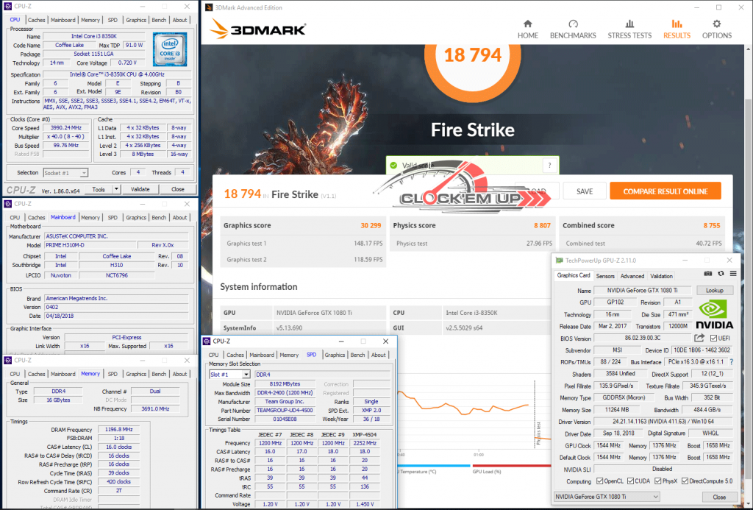
Task: Switch to the GPU-Z Sensors tab
Action: 605,276
